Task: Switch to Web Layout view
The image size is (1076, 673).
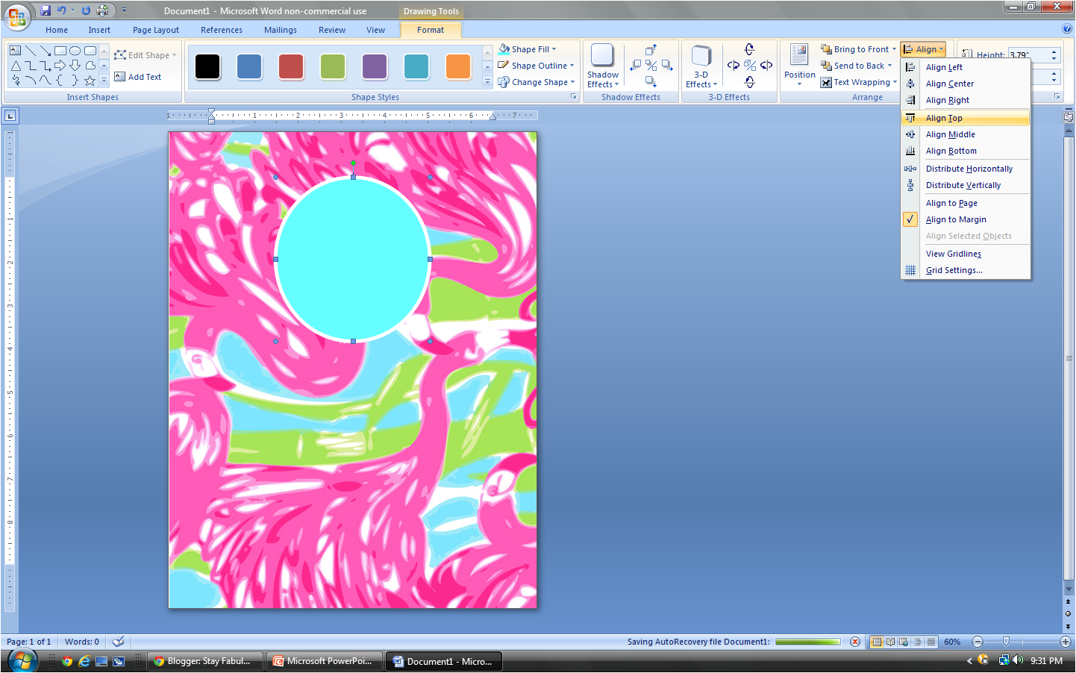Action: click(x=904, y=642)
